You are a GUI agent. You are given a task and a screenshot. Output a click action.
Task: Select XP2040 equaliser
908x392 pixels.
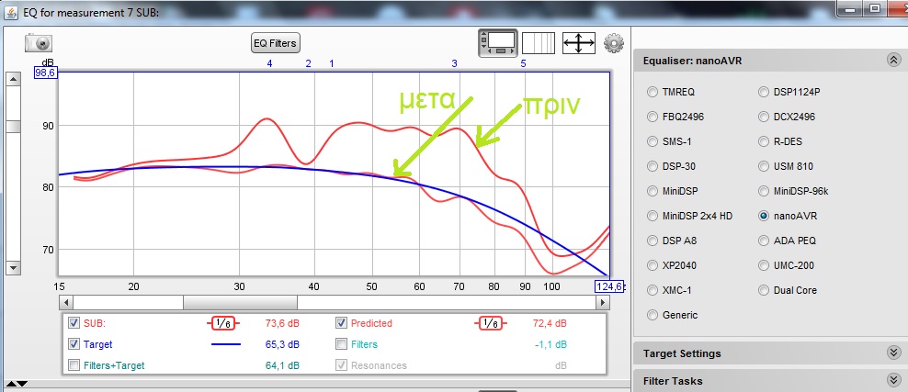click(x=653, y=265)
